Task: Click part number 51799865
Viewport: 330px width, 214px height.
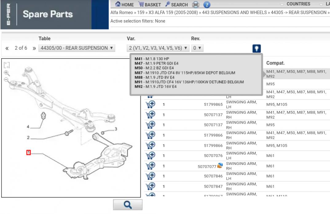Action: (x=213, y=104)
